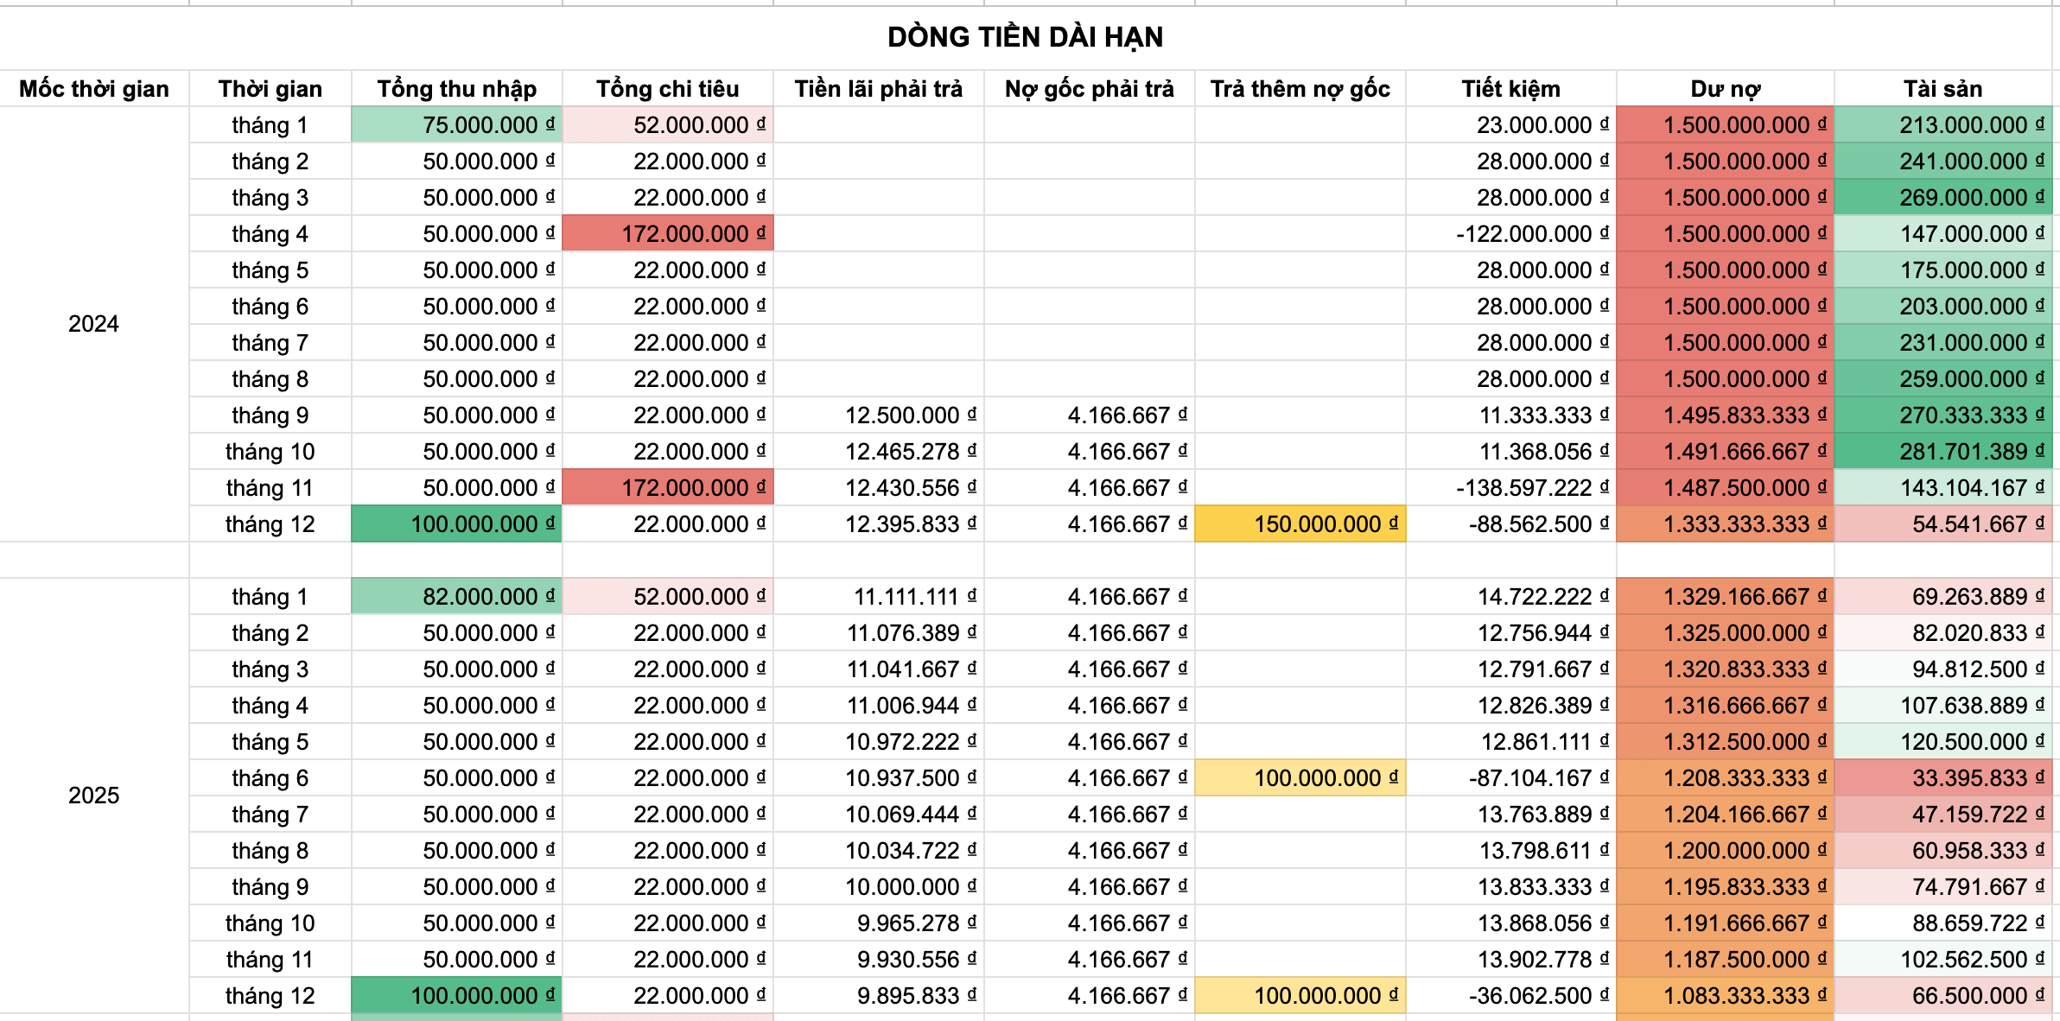Click savings cell 14.722.222 ₫
2060x1021 pixels.
click(1510, 597)
